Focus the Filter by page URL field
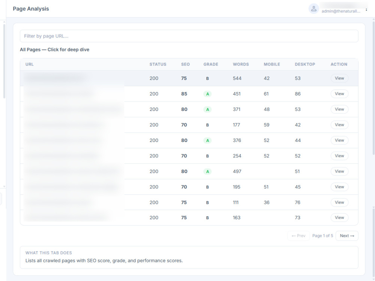Screen dimensions: 375x281 click(189, 36)
